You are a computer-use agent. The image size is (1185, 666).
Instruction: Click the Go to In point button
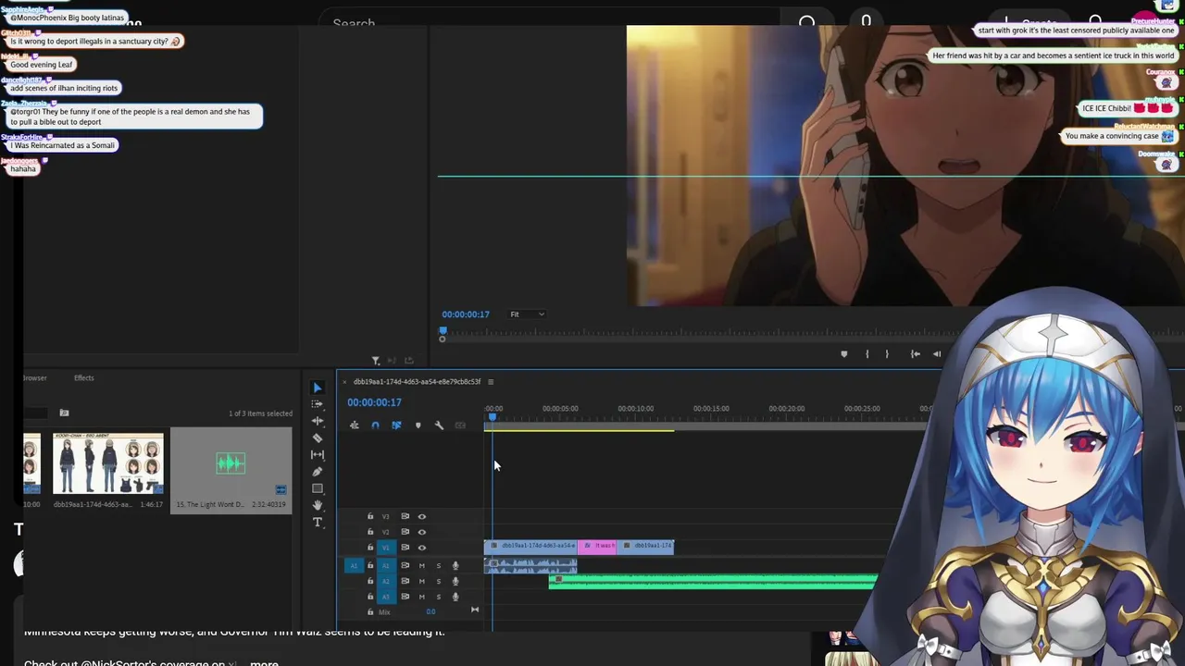(x=915, y=353)
